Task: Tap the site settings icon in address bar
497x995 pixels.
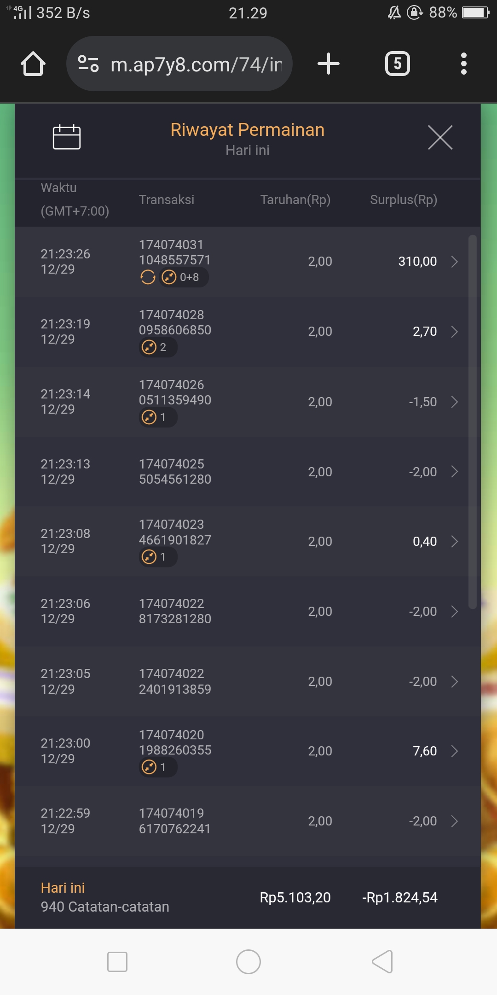Action: coord(88,64)
